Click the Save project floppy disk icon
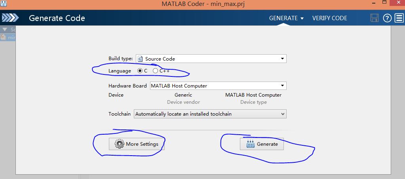This screenshot has width=405, height=179. [374, 18]
